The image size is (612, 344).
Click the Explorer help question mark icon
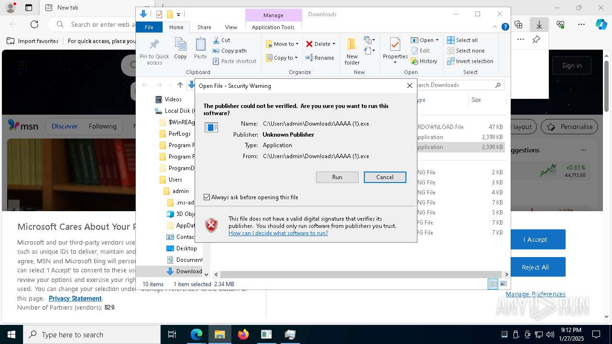(x=505, y=27)
